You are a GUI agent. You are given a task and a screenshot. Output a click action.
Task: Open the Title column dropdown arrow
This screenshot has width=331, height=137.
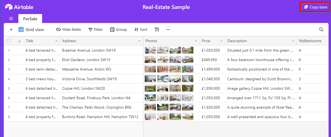tap(56, 41)
